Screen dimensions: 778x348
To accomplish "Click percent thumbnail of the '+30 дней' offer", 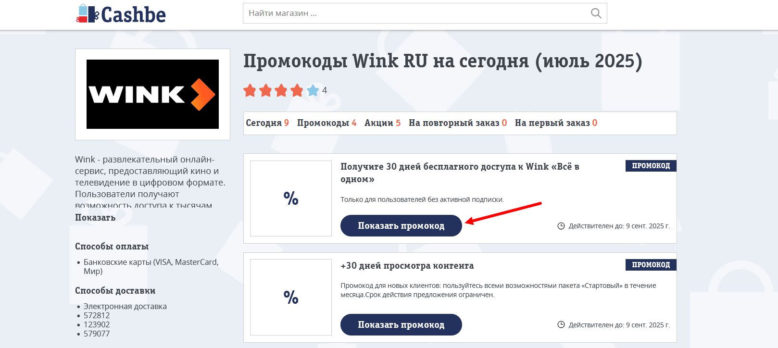I will [x=291, y=298].
